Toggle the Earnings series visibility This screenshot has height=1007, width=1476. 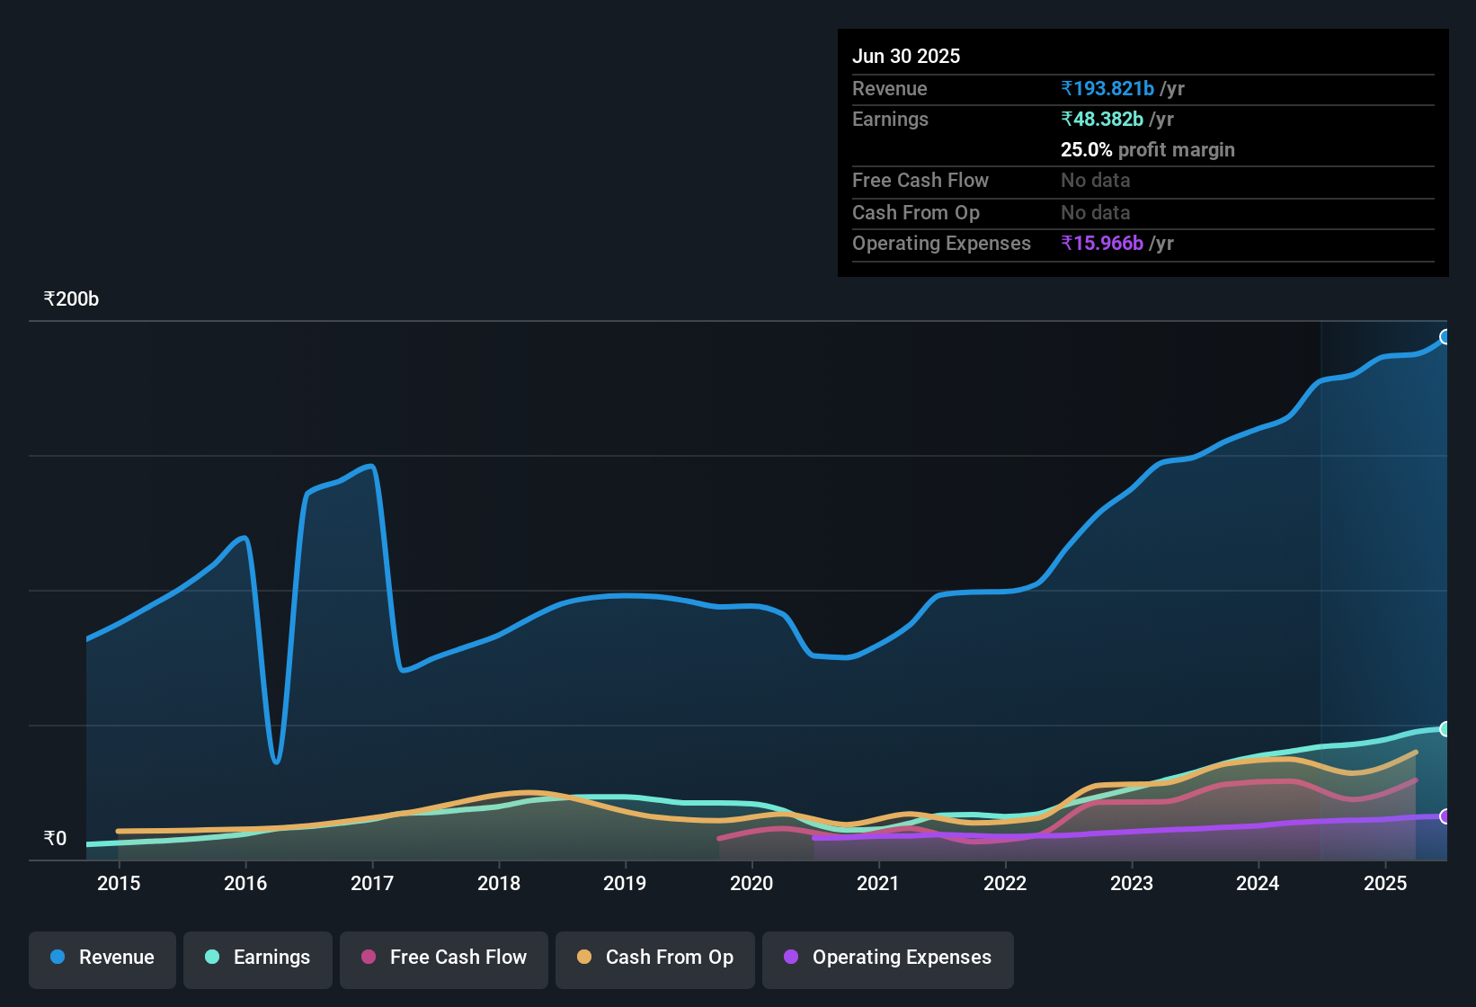click(x=258, y=958)
